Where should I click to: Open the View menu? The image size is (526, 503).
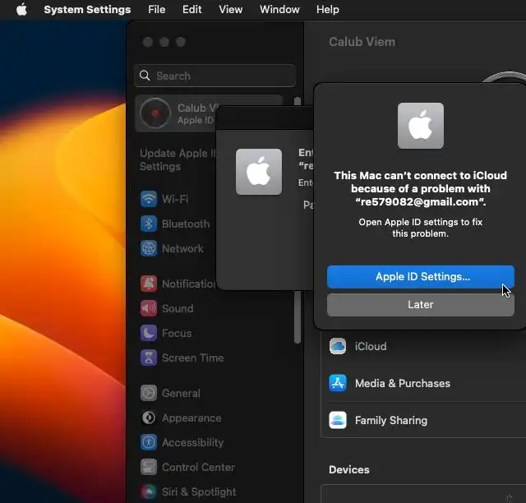230,9
